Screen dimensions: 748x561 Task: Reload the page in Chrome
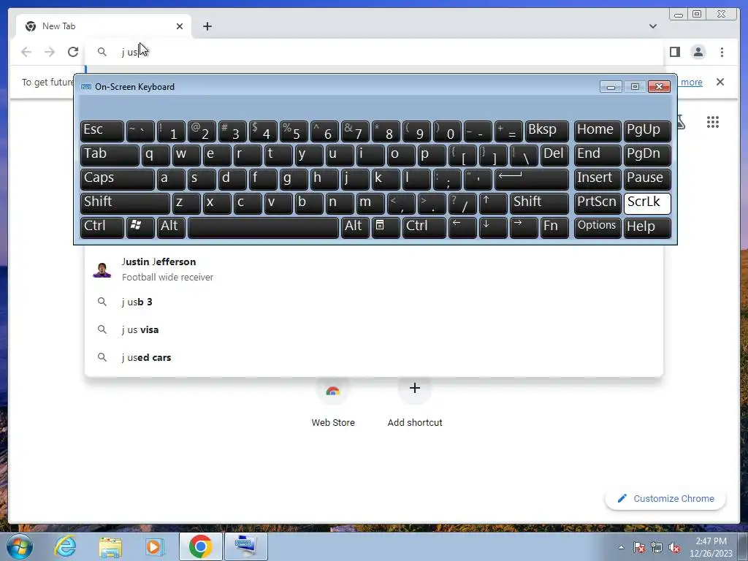(73, 52)
